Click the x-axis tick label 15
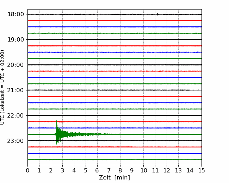The height and width of the screenshot is (183, 229). 202,170
